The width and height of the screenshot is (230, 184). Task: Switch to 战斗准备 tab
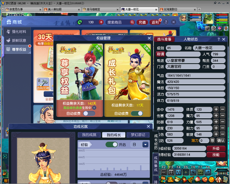(164, 39)
